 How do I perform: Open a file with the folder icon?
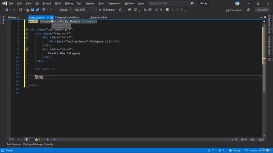28,10
